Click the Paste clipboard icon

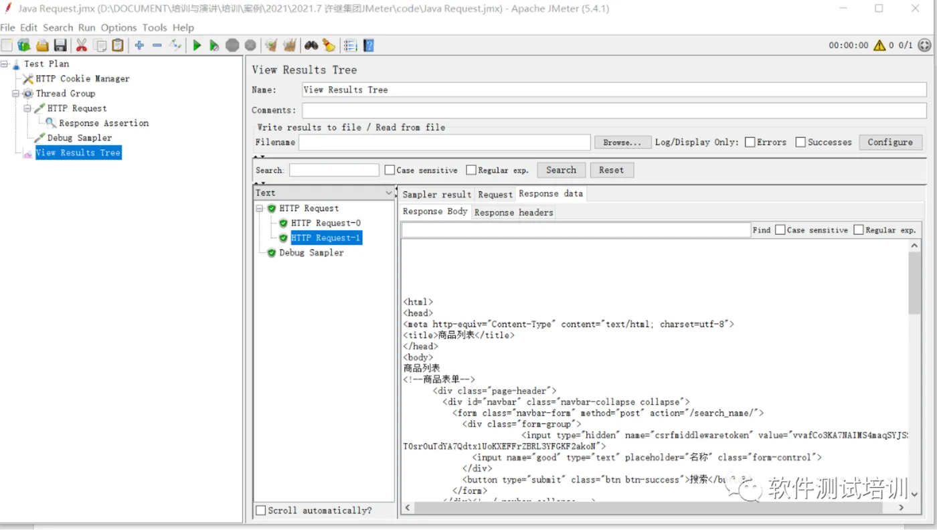click(118, 46)
